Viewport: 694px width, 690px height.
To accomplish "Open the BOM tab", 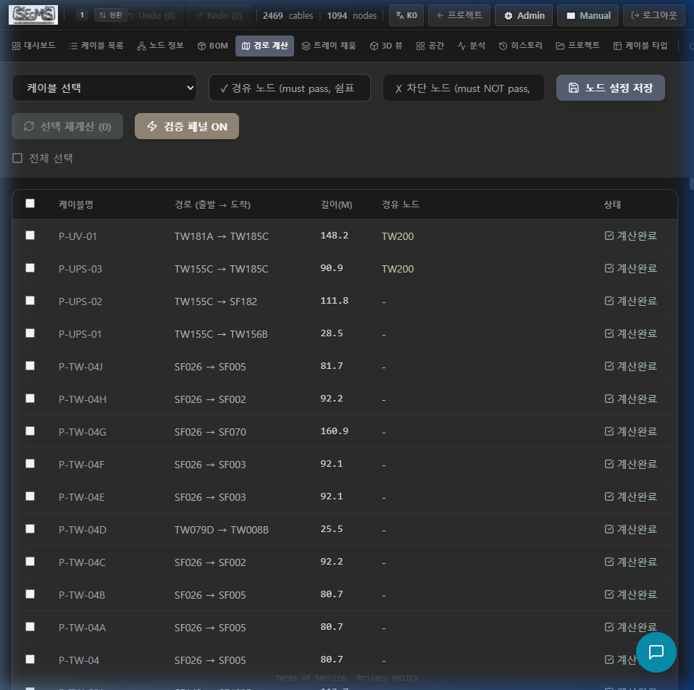I will point(212,46).
